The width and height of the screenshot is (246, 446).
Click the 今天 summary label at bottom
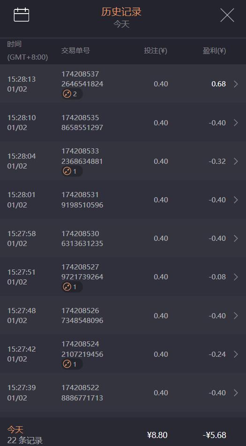pos(15,430)
